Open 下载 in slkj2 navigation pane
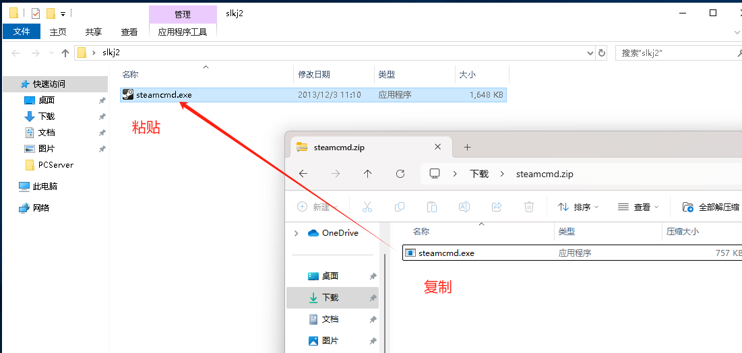Screen dimensions: 742x353 (47, 117)
